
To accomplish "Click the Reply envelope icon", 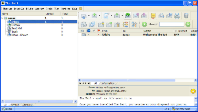I will [117, 16].
